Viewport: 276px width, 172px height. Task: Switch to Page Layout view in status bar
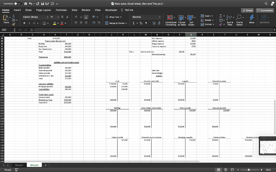point(226,170)
